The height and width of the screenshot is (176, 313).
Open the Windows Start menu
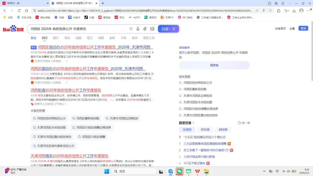107,171
